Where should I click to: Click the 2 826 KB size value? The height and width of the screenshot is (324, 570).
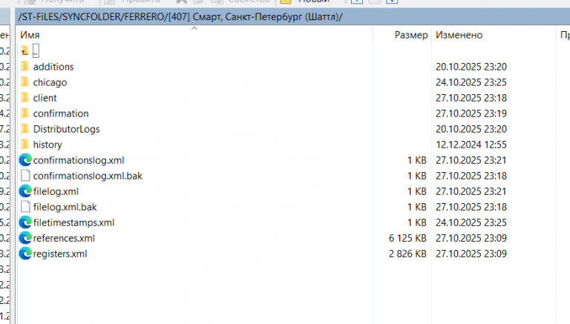pyautogui.click(x=407, y=254)
